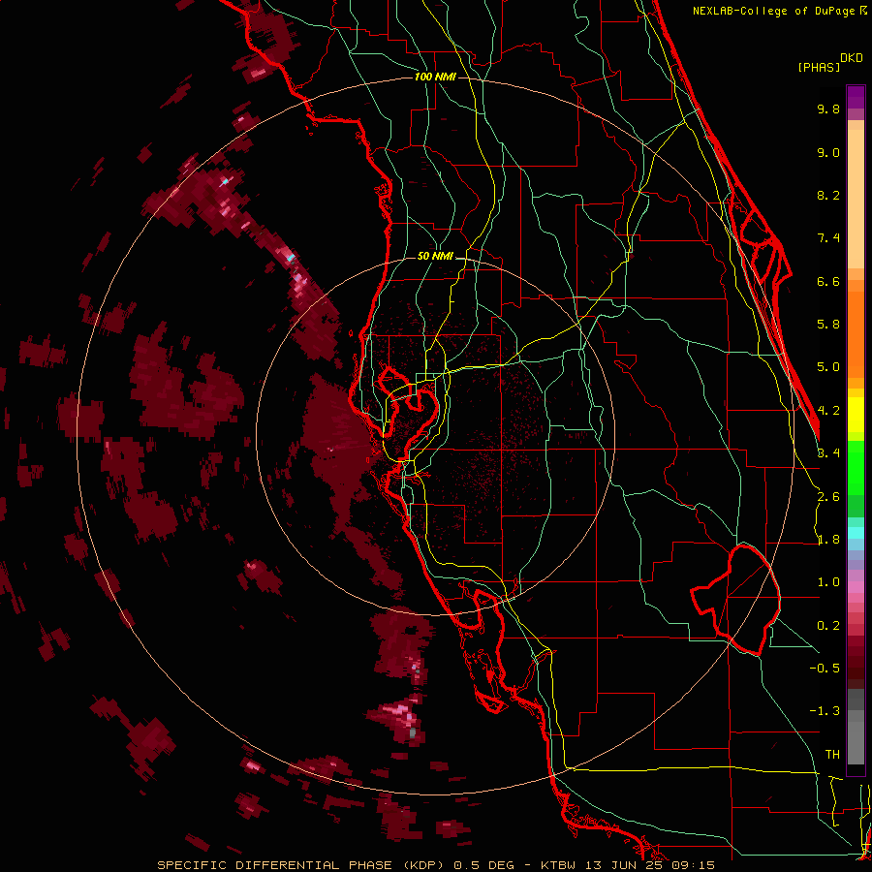This screenshot has height=872, width=872.
Task: Select the 0.2 legend value
Action: 828,626
